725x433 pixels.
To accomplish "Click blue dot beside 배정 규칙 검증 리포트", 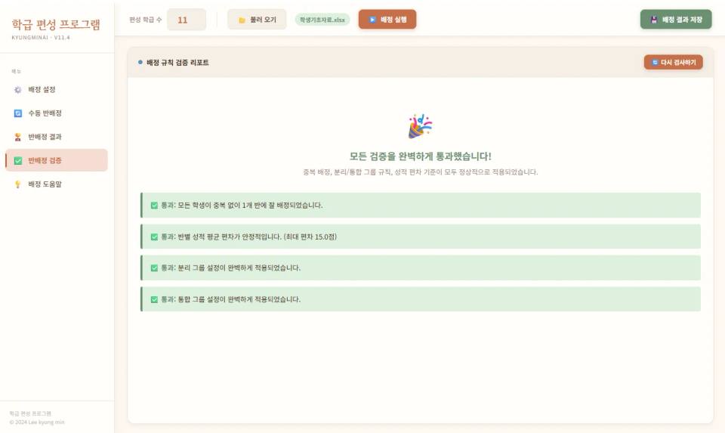I will coord(140,62).
